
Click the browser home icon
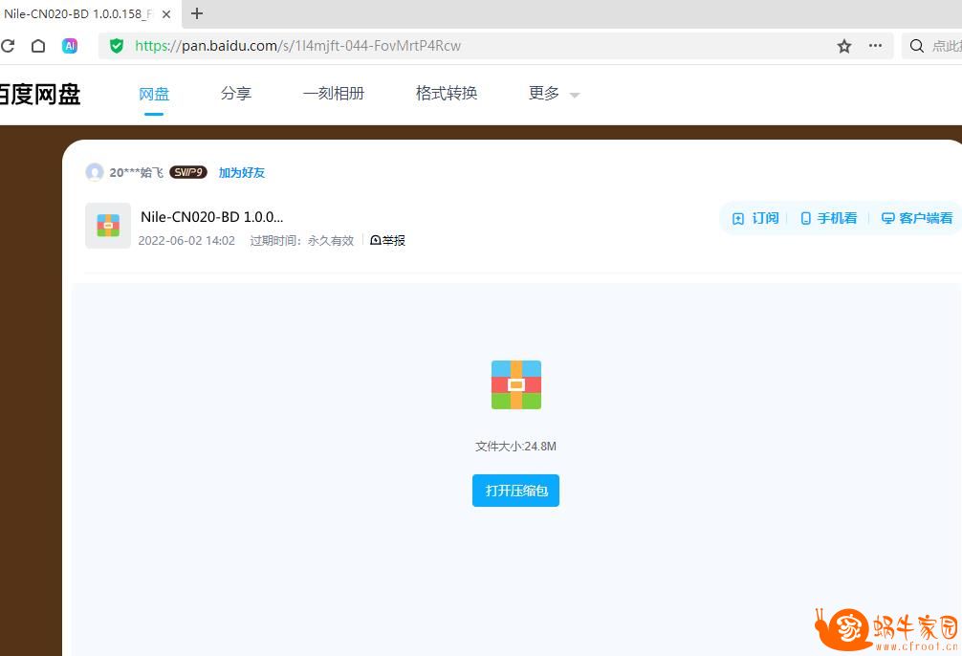(37, 45)
